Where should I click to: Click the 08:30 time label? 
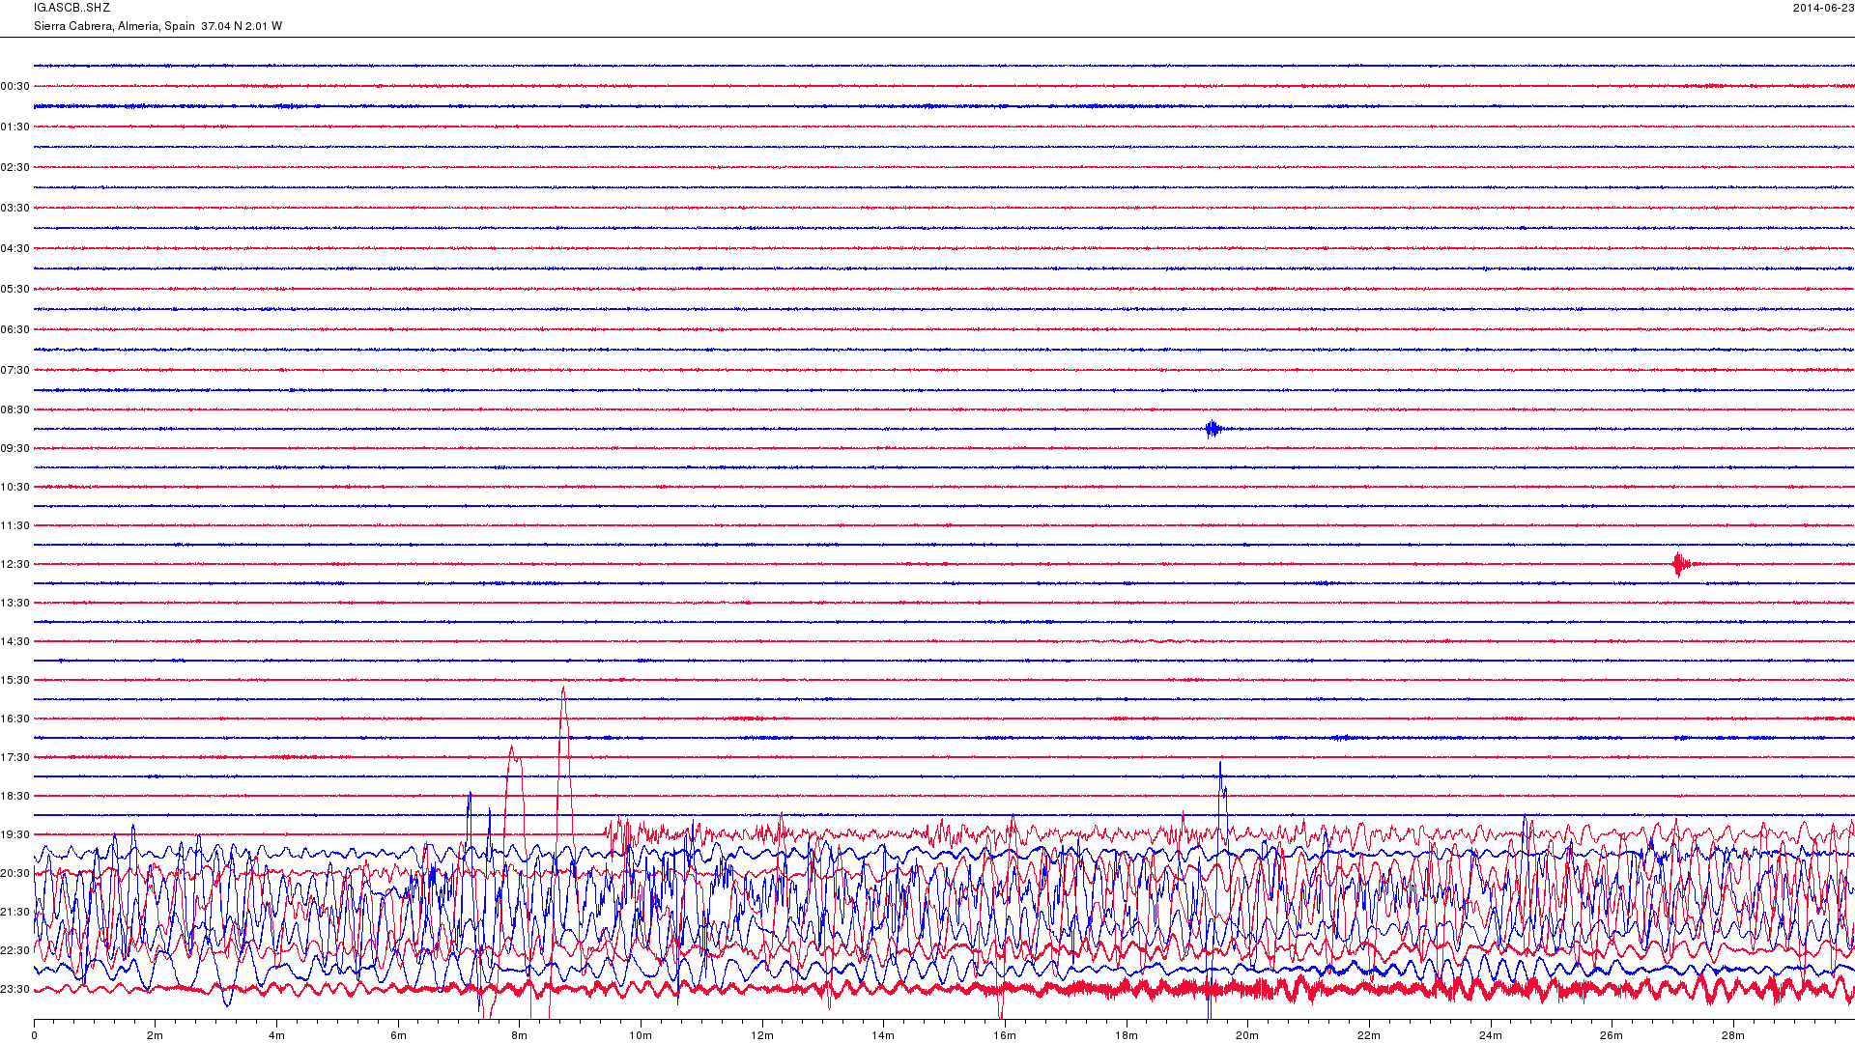(15, 410)
